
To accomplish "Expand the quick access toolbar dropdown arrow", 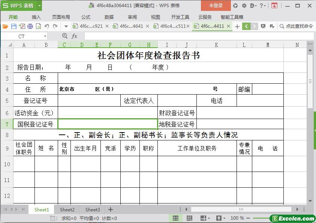I will coord(66,26).
